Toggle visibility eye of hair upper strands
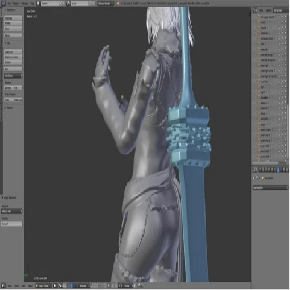 (x=279, y=17)
